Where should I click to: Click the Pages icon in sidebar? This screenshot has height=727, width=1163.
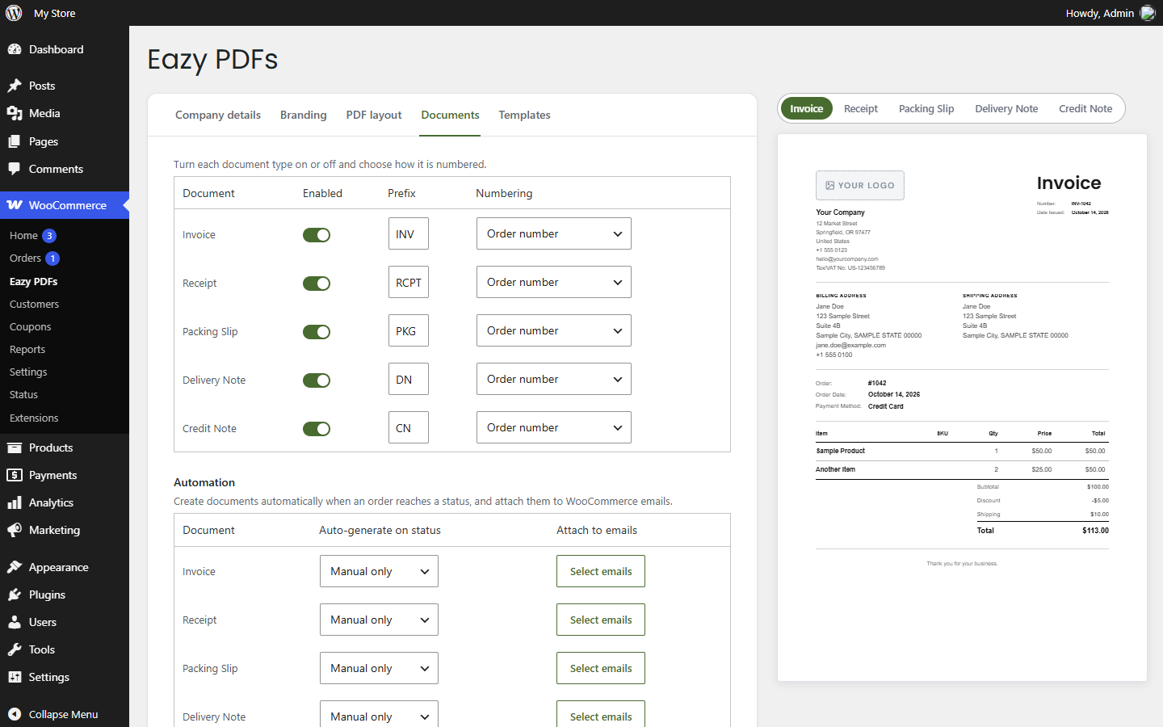pos(15,141)
